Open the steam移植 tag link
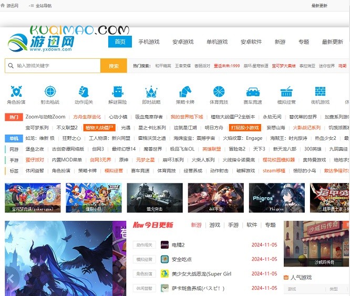350x296 pixels. pyautogui.click(x=274, y=171)
